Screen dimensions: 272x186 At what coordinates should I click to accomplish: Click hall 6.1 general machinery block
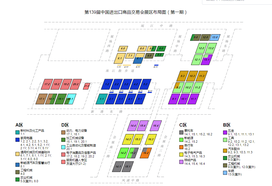coord(119,58)
